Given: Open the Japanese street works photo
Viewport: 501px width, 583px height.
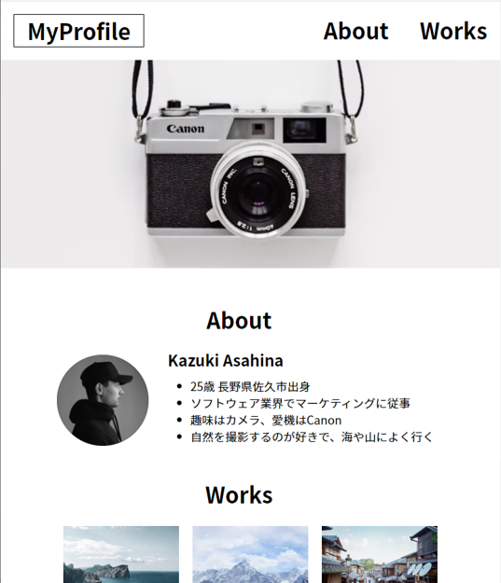Looking at the screenshot, I should (x=380, y=554).
